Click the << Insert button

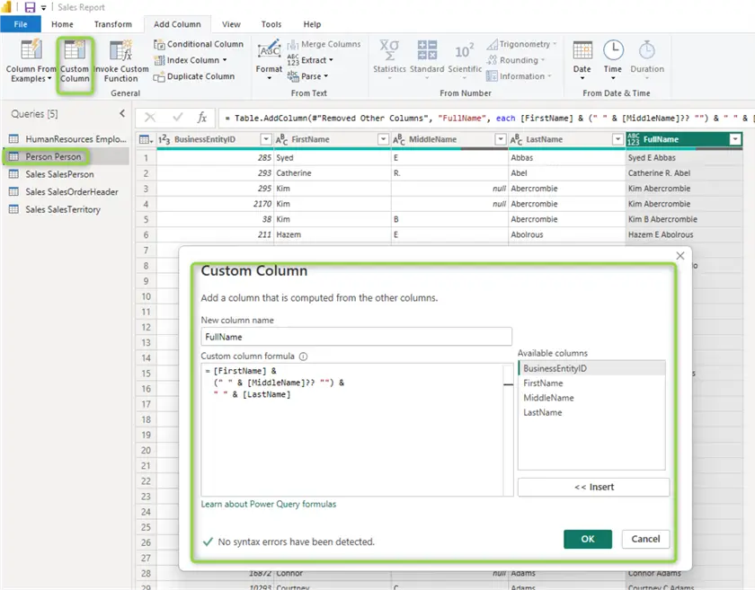594,487
